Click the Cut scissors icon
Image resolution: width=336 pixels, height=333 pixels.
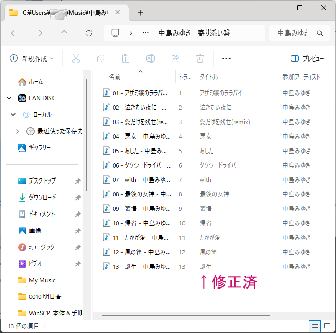click(76, 58)
